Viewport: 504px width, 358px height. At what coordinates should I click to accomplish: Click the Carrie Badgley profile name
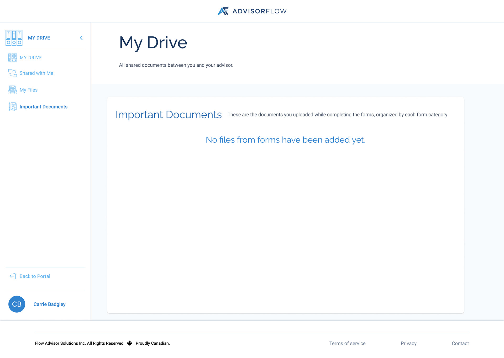pos(49,304)
